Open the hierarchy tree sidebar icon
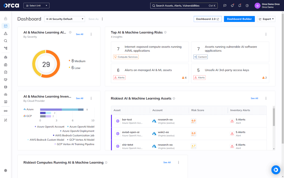The width and height of the screenshot is (284, 178). [6, 48]
